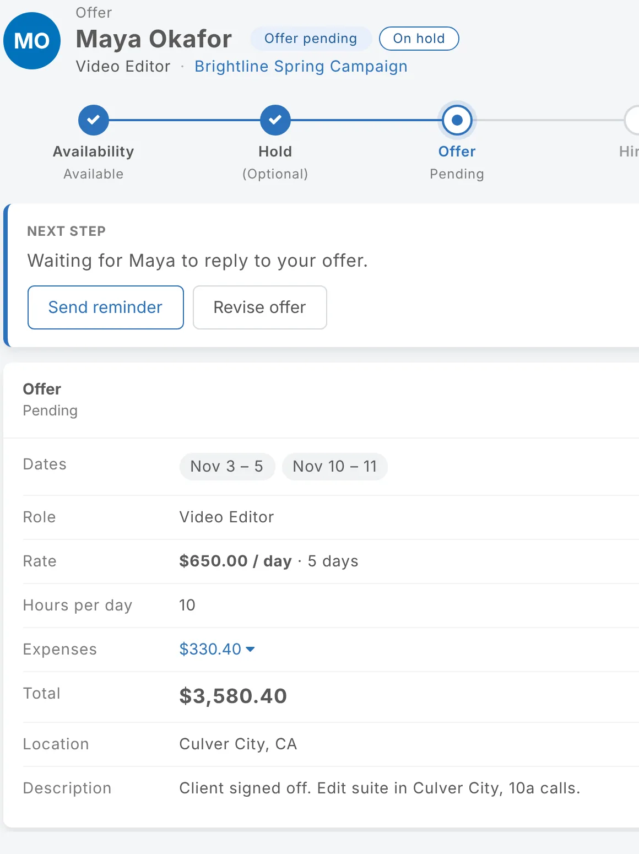Click the Revise offer button
639x854 pixels.
click(260, 307)
